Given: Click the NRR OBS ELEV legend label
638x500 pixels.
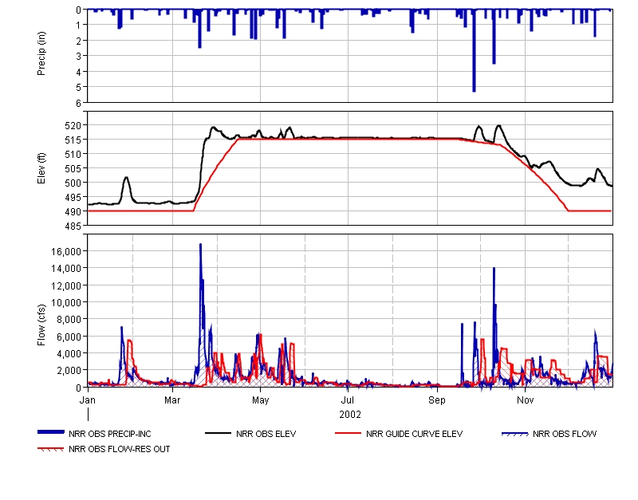Looking at the screenshot, I should pyautogui.click(x=266, y=434).
